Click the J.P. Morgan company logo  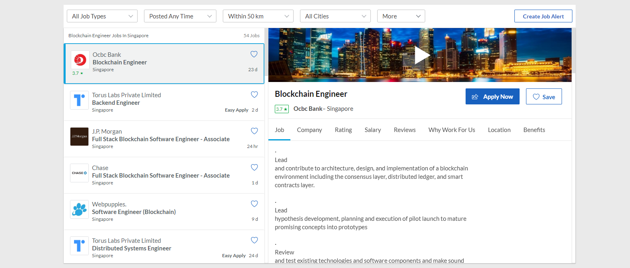79,136
